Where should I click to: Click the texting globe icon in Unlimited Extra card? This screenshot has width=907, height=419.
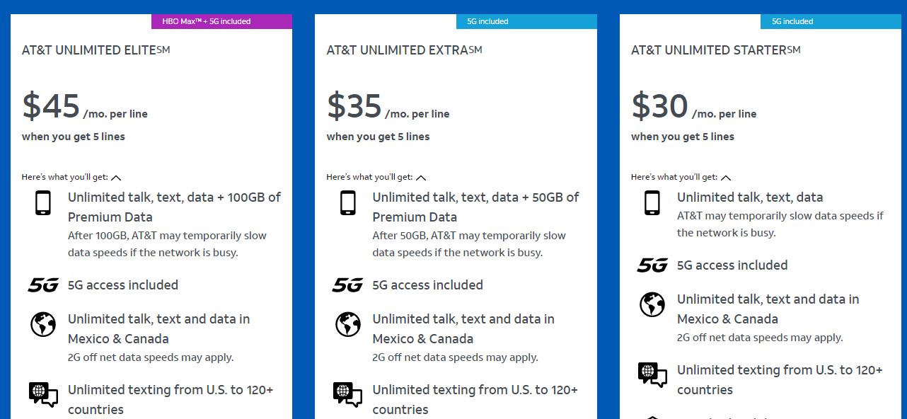[348, 394]
